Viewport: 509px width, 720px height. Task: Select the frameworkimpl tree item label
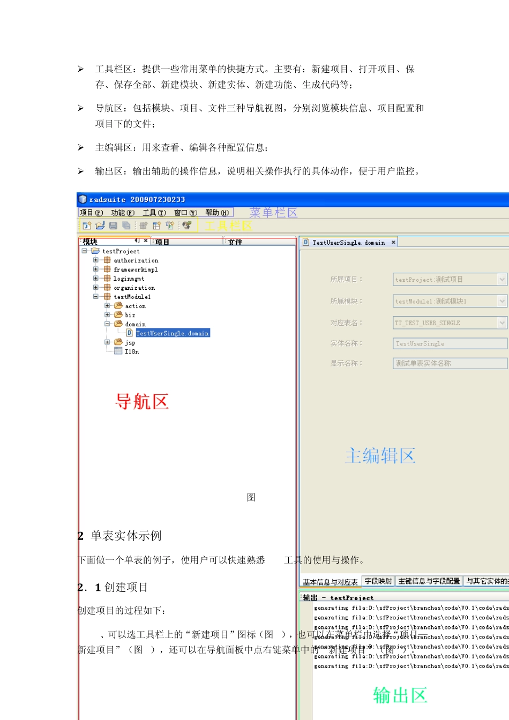(136, 269)
